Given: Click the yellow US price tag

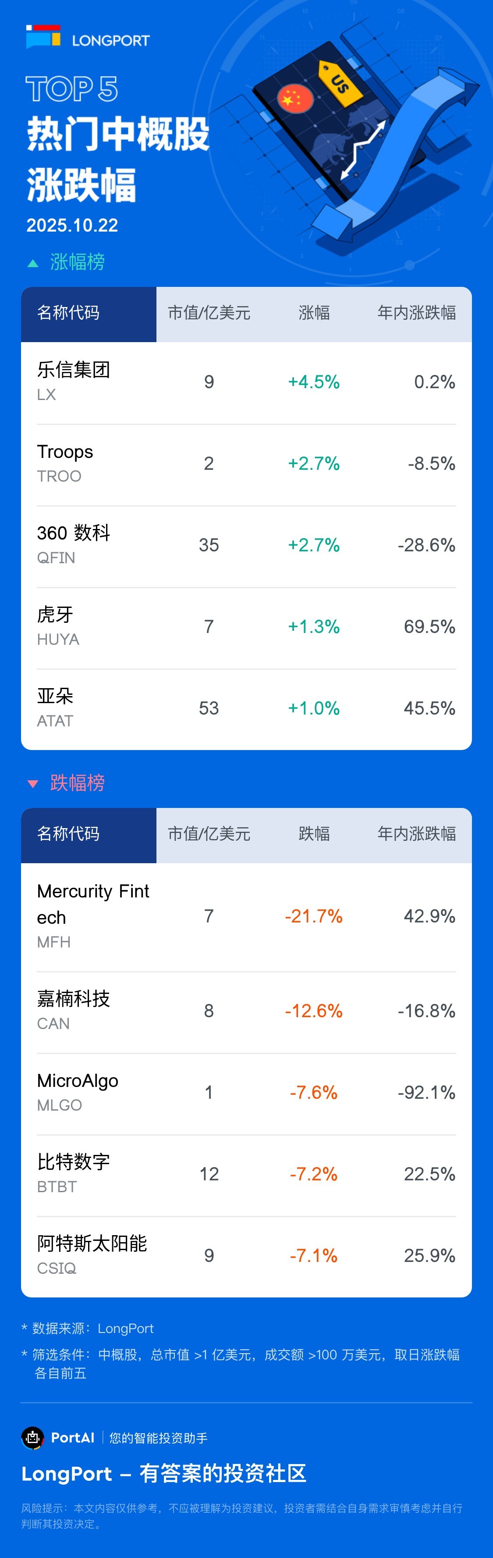Looking at the screenshot, I should pyautogui.click(x=340, y=82).
